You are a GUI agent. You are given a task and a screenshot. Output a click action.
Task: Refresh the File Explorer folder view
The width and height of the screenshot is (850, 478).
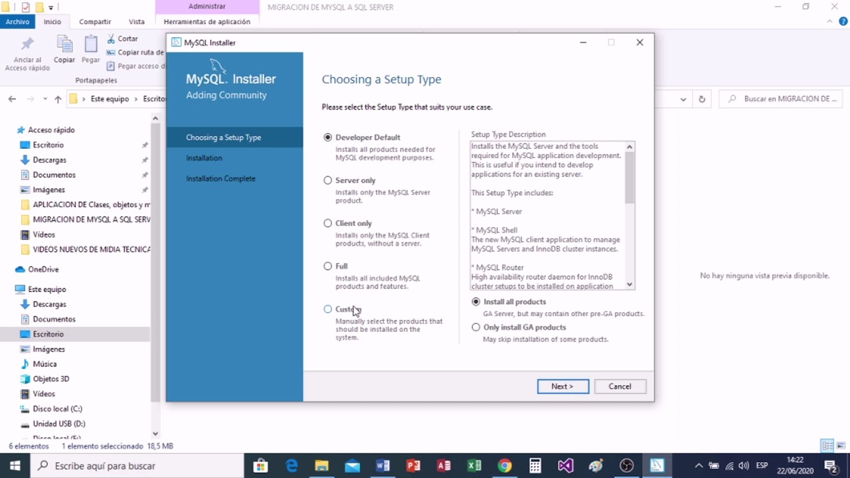(x=702, y=100)
